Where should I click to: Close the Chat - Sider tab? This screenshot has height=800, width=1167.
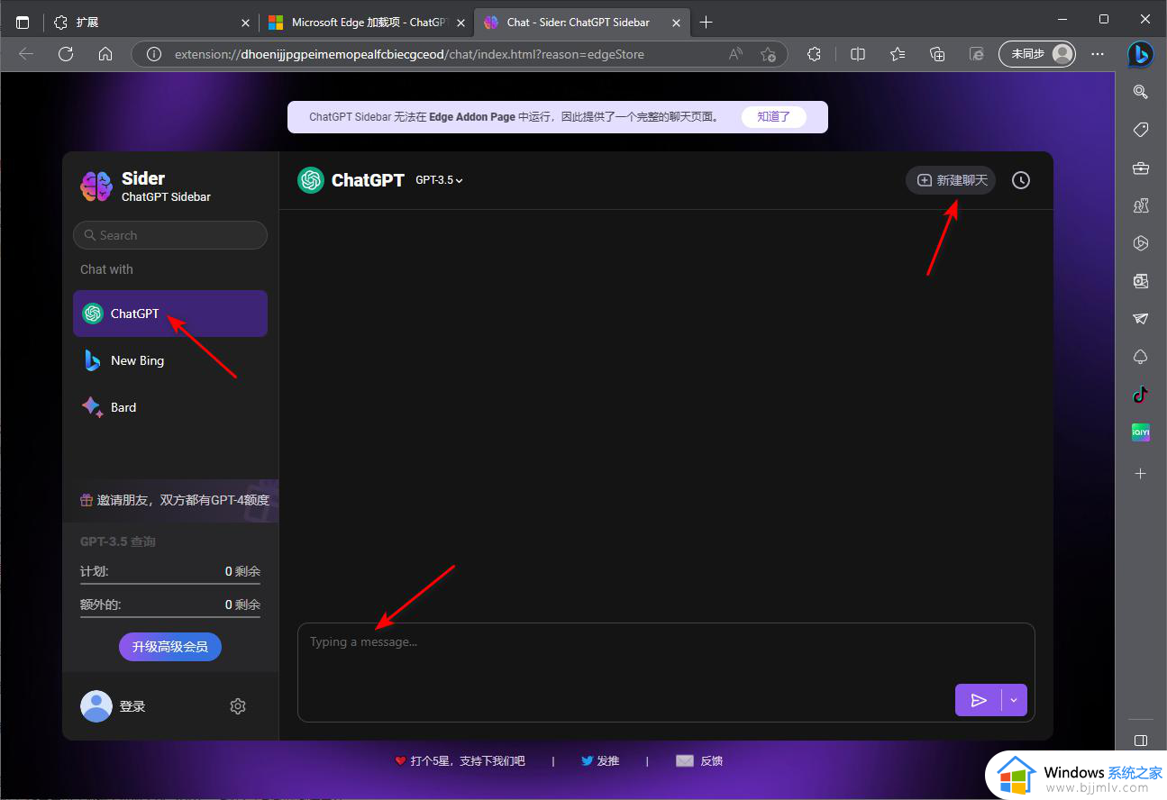click(676, 23)
